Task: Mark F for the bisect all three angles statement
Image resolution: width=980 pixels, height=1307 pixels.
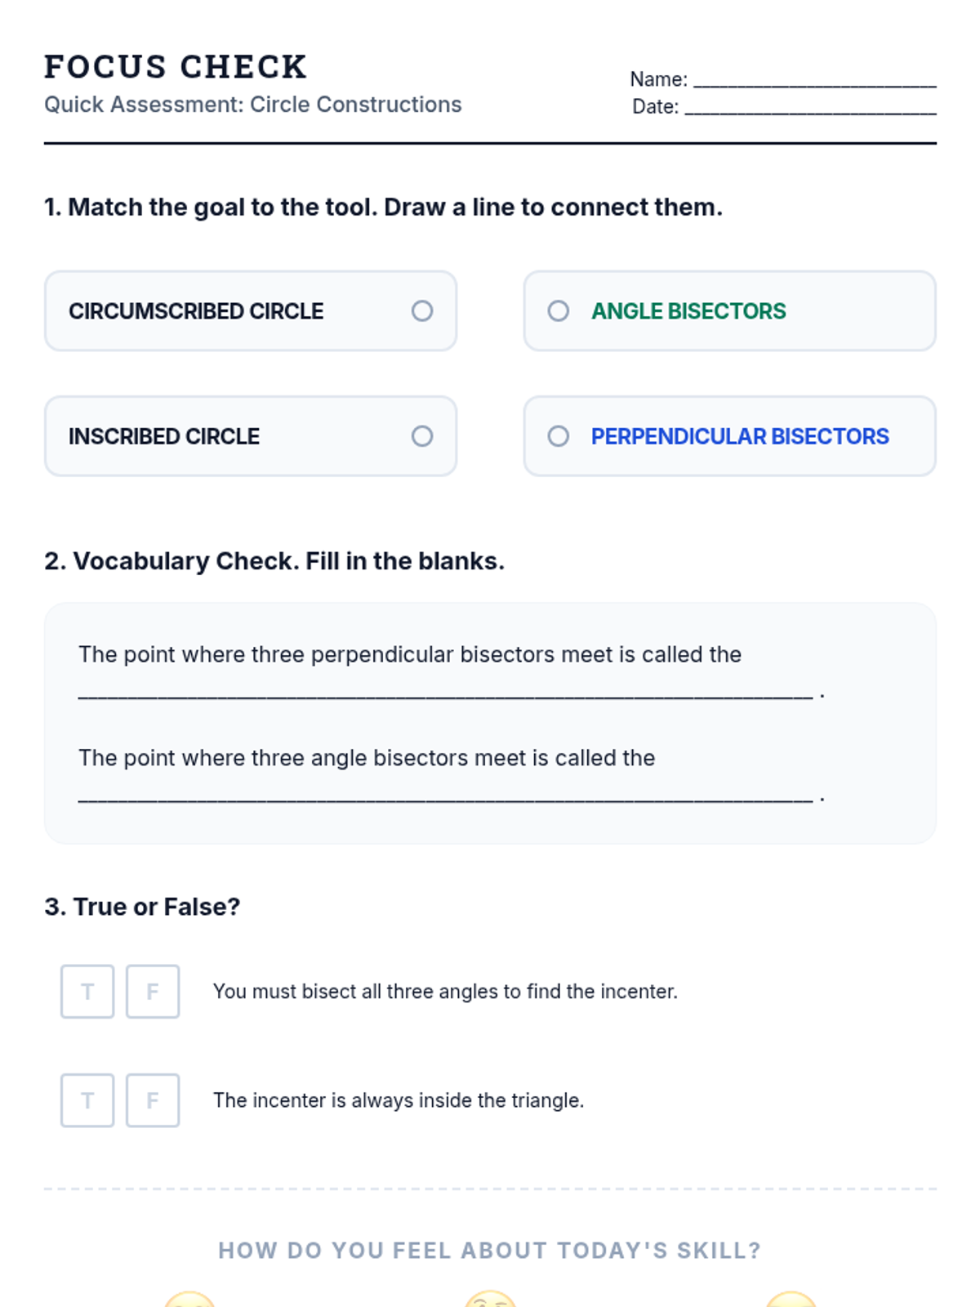Action: [x=153, y=992]
